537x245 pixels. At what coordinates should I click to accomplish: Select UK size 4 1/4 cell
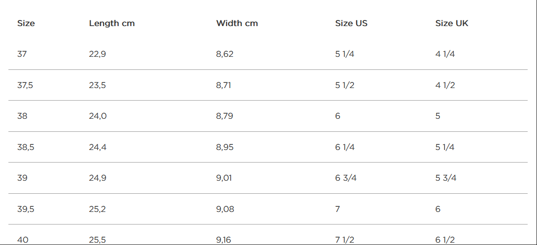click(x=445, y=54)
